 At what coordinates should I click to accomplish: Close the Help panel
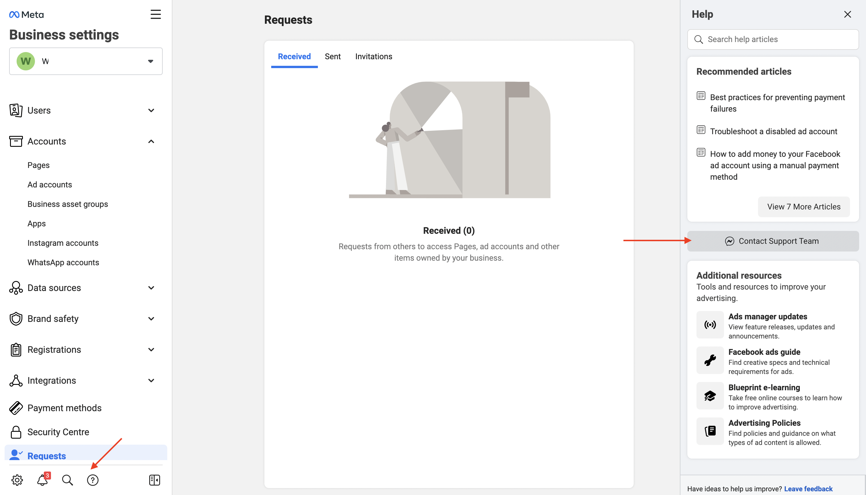848,14
